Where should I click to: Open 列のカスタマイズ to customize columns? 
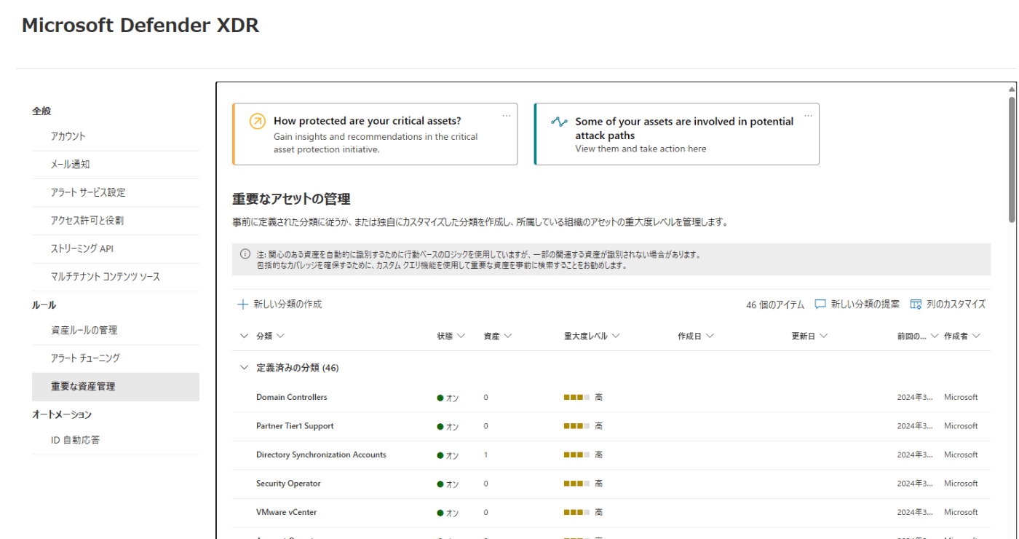[948, 304]
